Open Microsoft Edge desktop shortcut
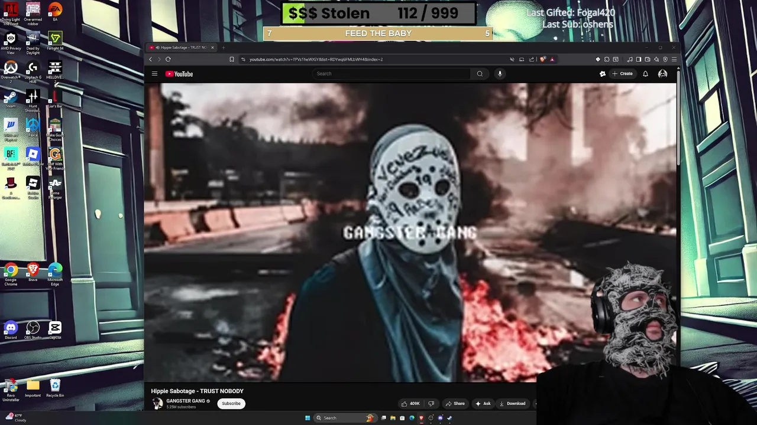The width and height of the screenshot is (757, 425). click(55, 274)
